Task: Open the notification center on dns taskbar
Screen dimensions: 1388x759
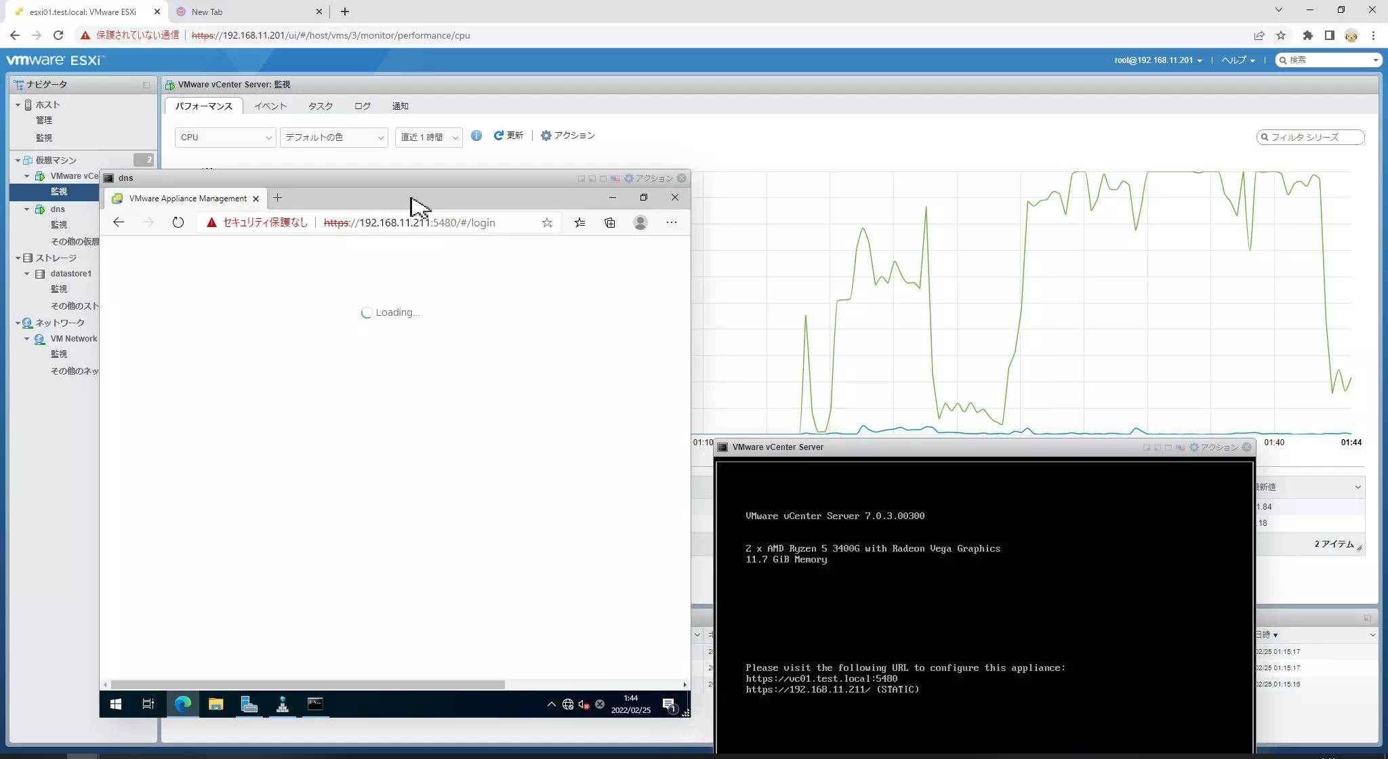Action: click(669, 705)
